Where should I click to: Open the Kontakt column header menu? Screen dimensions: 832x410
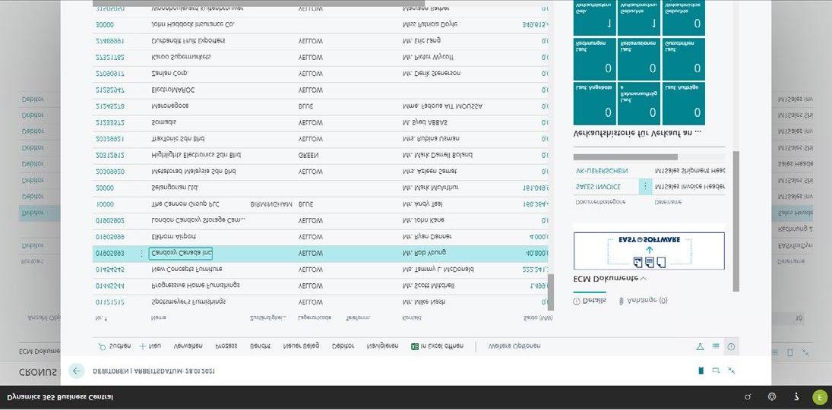(x=413, y=317)
